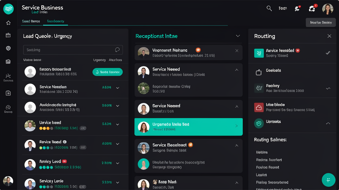Click orange badge beside 'Service Beselnact'
The width and height of the screenshot is (339, 190).
(190, 145)
